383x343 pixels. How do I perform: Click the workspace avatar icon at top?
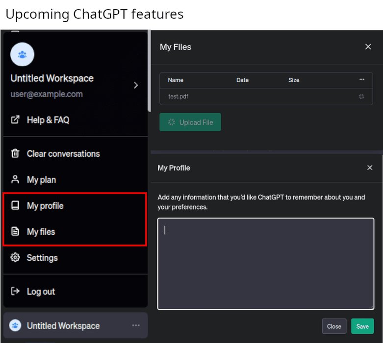(x=22, y=54)
